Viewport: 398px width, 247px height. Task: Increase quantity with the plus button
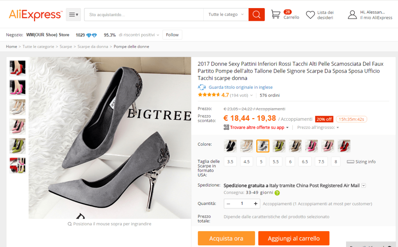(256, 204)
